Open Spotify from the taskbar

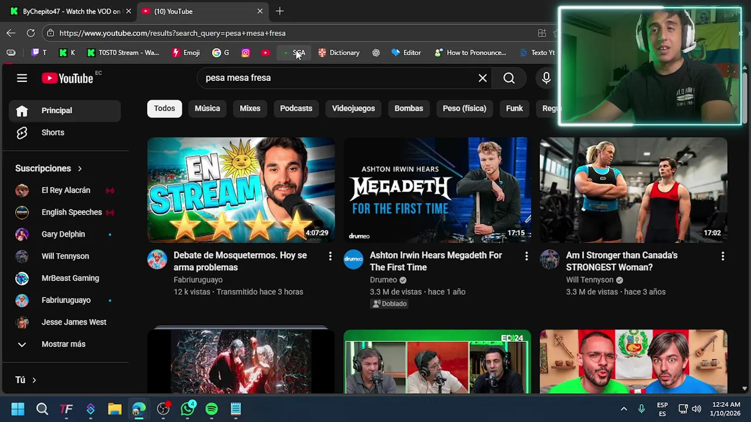pyautogui.click(x=211, y=409)
